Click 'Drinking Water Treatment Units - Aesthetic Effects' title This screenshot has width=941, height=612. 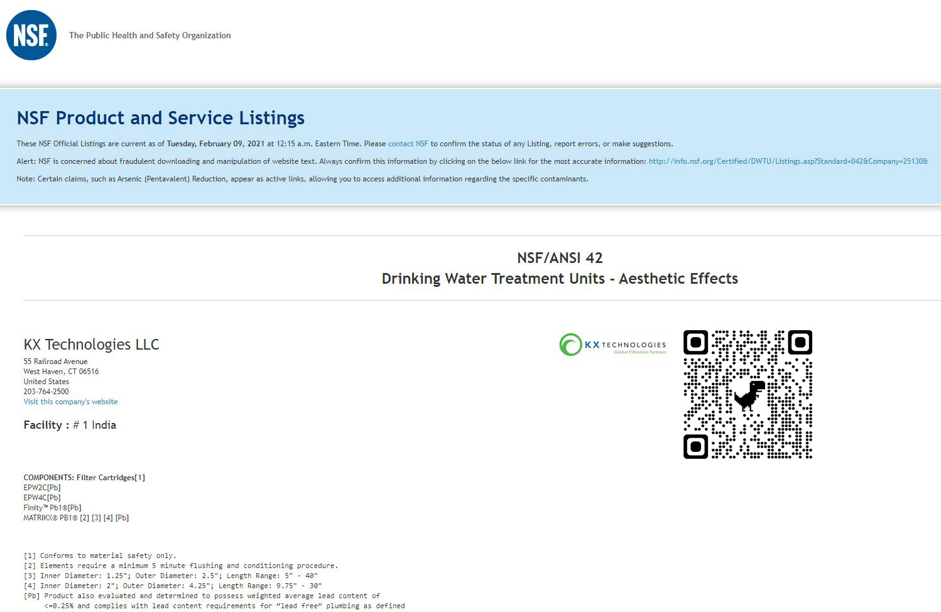pos(560,279)
